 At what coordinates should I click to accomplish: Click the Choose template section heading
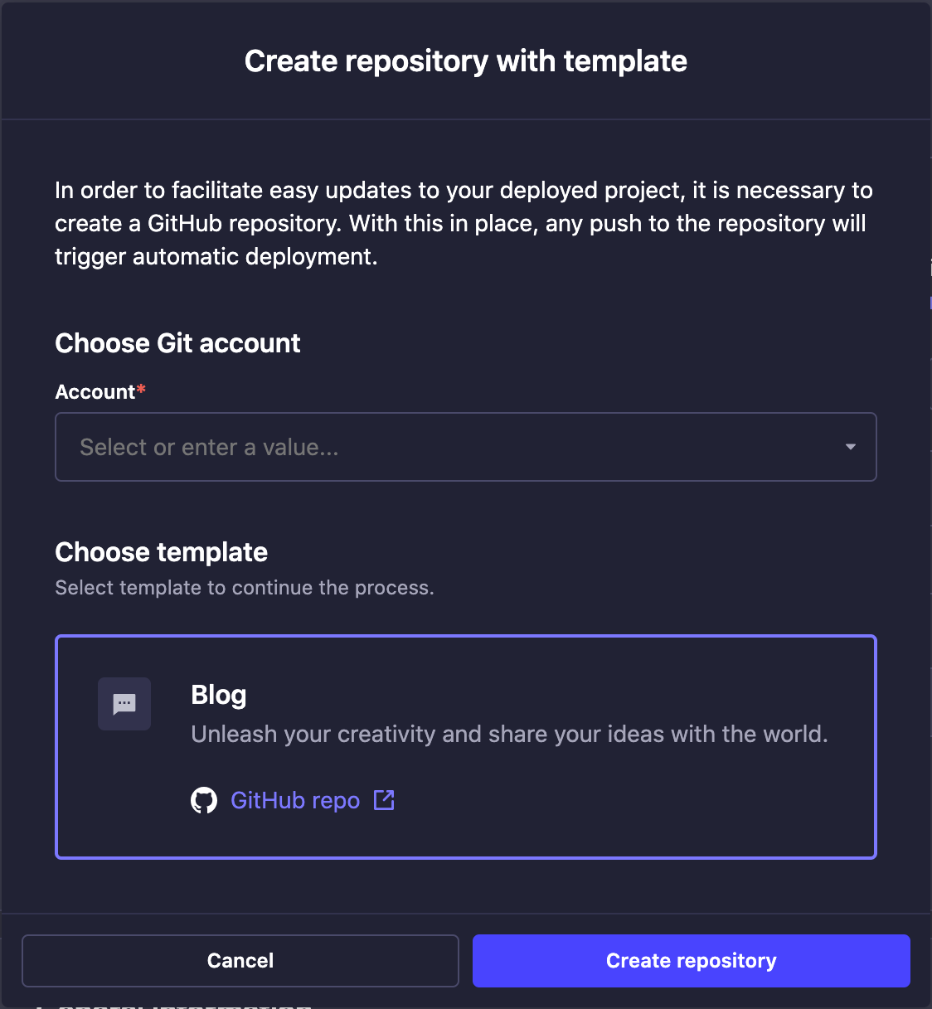pos(161,552)
